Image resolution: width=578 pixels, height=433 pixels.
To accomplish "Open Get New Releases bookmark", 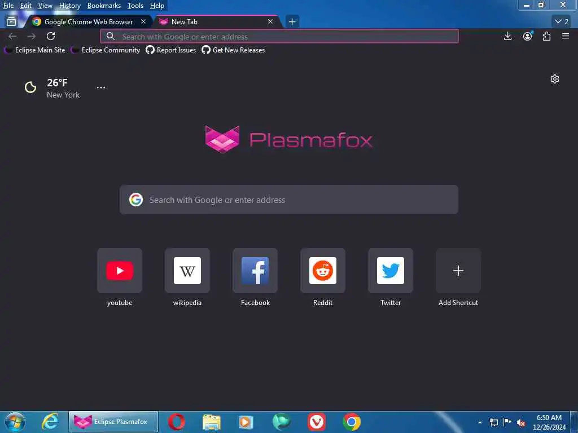I will tap(233, 50).
